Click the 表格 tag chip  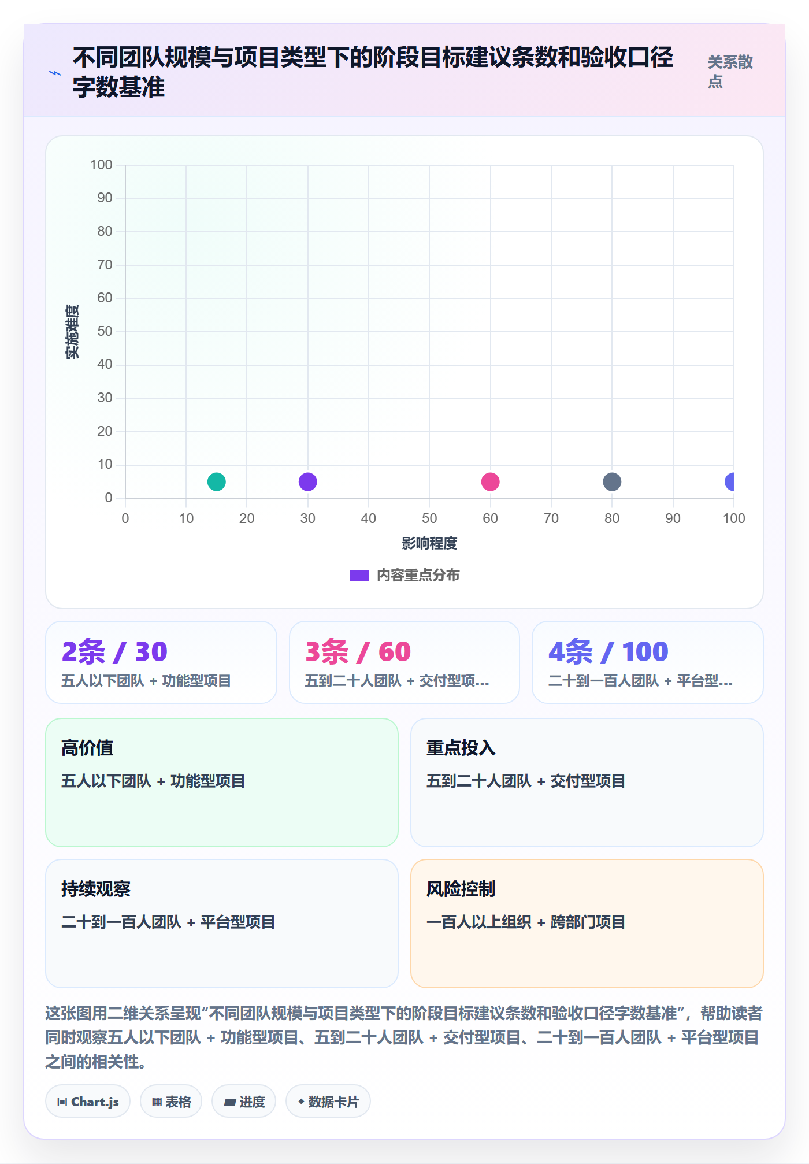pos(171,1102)
